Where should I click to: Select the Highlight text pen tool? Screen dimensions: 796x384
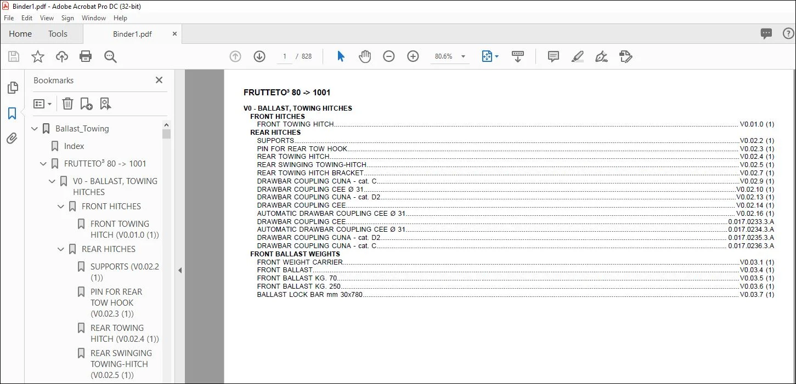(577, 56)
